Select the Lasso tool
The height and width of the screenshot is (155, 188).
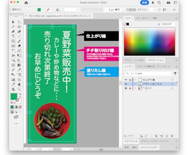pos(19,27)
